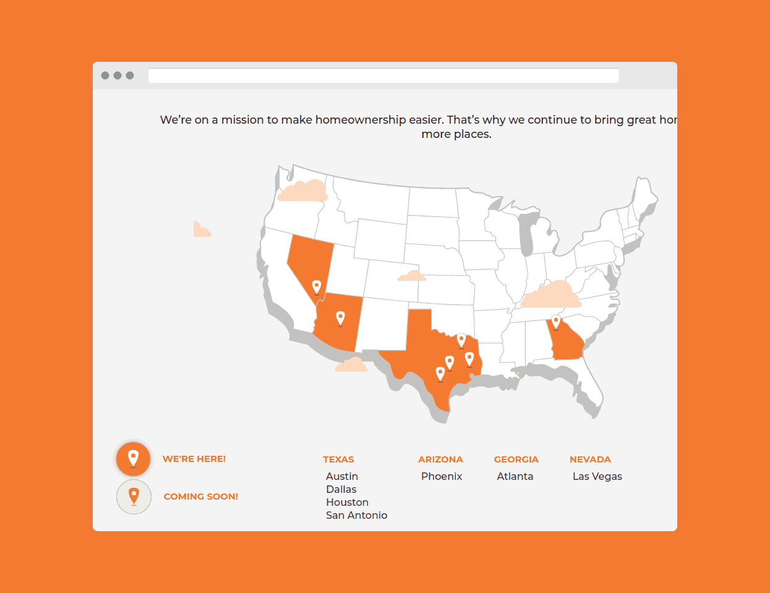The image size is (770, 593).
Task: Click the TEXAS state heading
Action: coord(338,459)
